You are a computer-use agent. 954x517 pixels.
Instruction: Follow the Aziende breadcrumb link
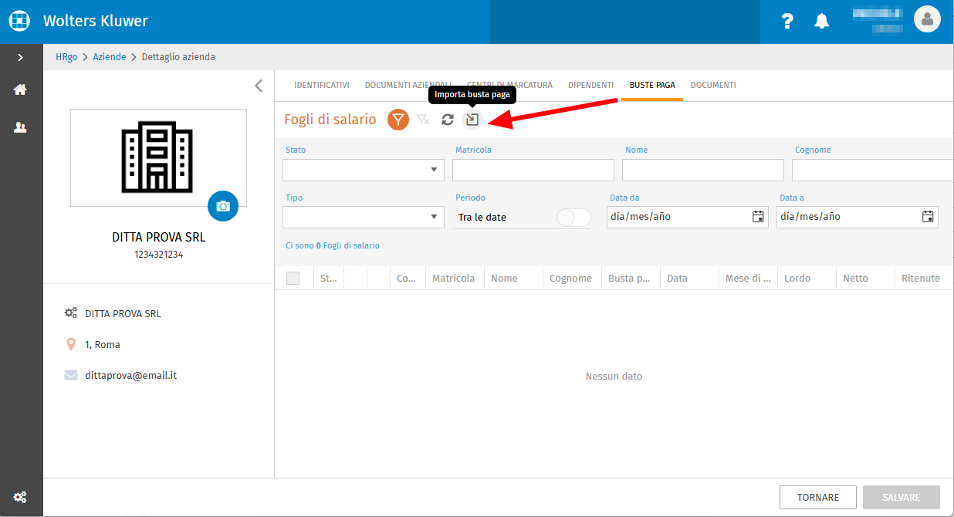tap(110, 57)
